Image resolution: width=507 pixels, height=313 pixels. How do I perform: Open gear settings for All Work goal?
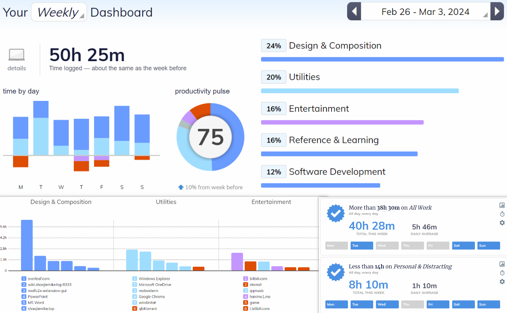502,223
